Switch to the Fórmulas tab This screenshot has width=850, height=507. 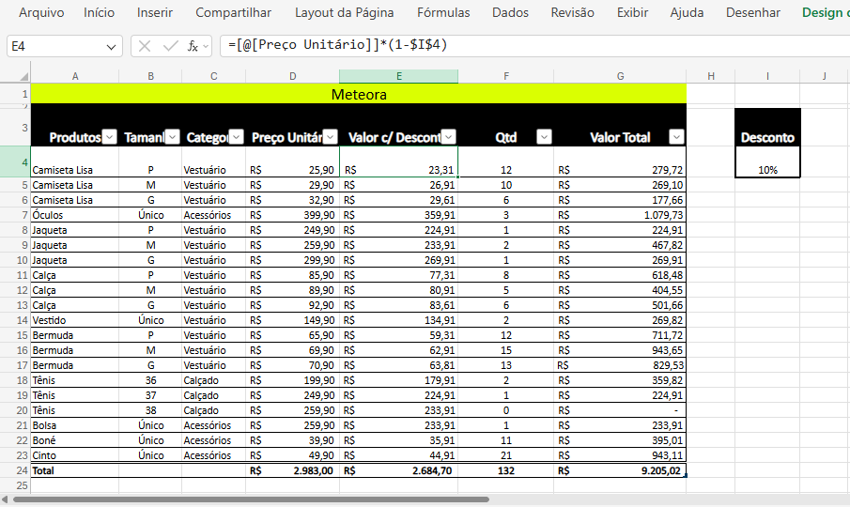[443, 12]
